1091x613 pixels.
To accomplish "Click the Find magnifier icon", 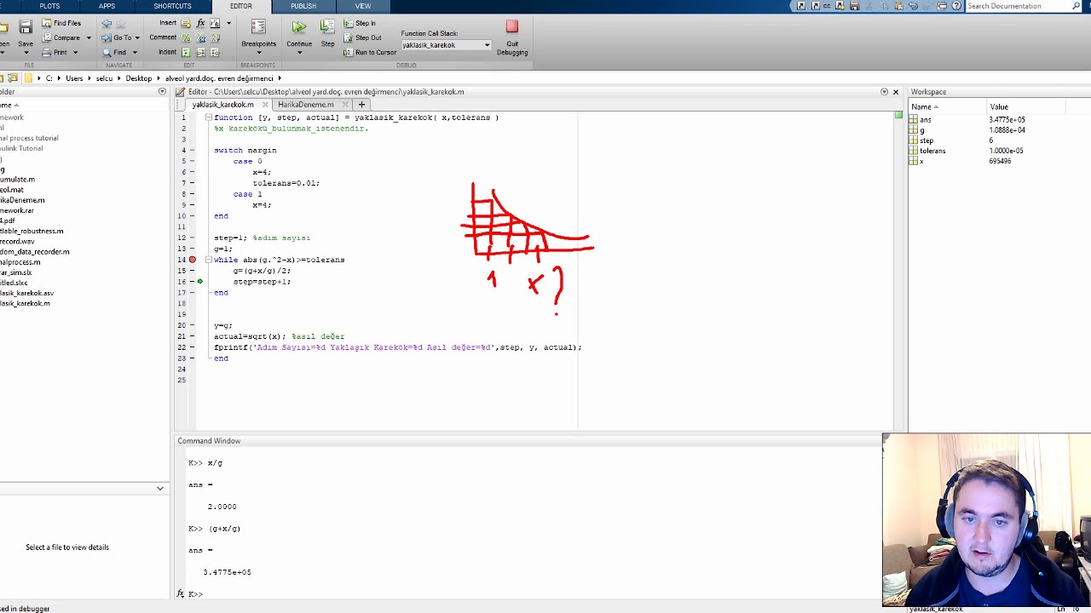I will tap(107, 52).
